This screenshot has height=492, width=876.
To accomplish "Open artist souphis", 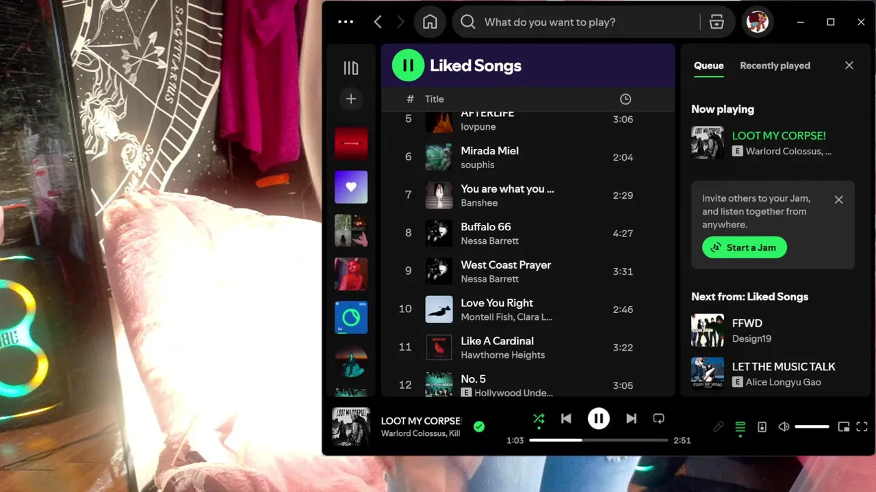I will 478,165.
